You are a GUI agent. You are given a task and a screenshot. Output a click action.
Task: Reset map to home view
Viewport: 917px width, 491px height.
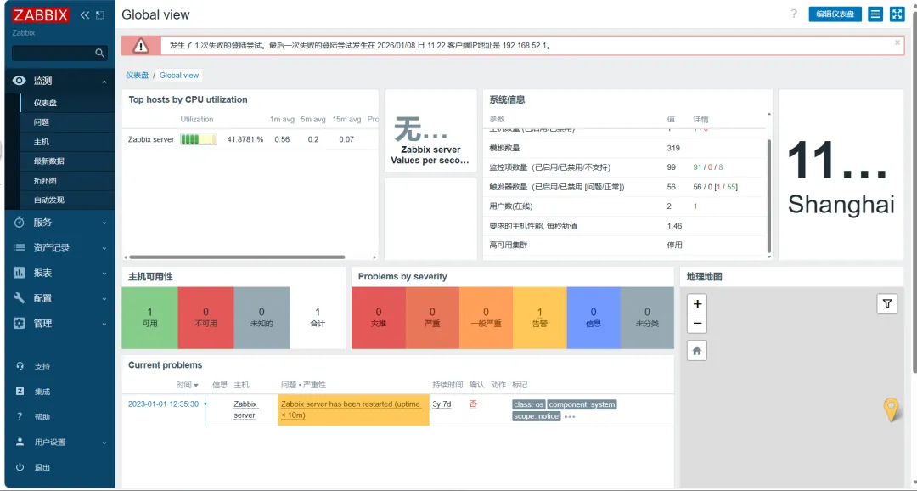(697, 351)
